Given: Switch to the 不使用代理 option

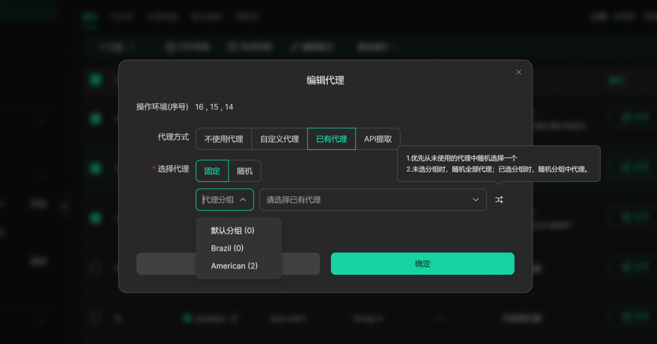Looking at the screenshot, I should (223, 139).
